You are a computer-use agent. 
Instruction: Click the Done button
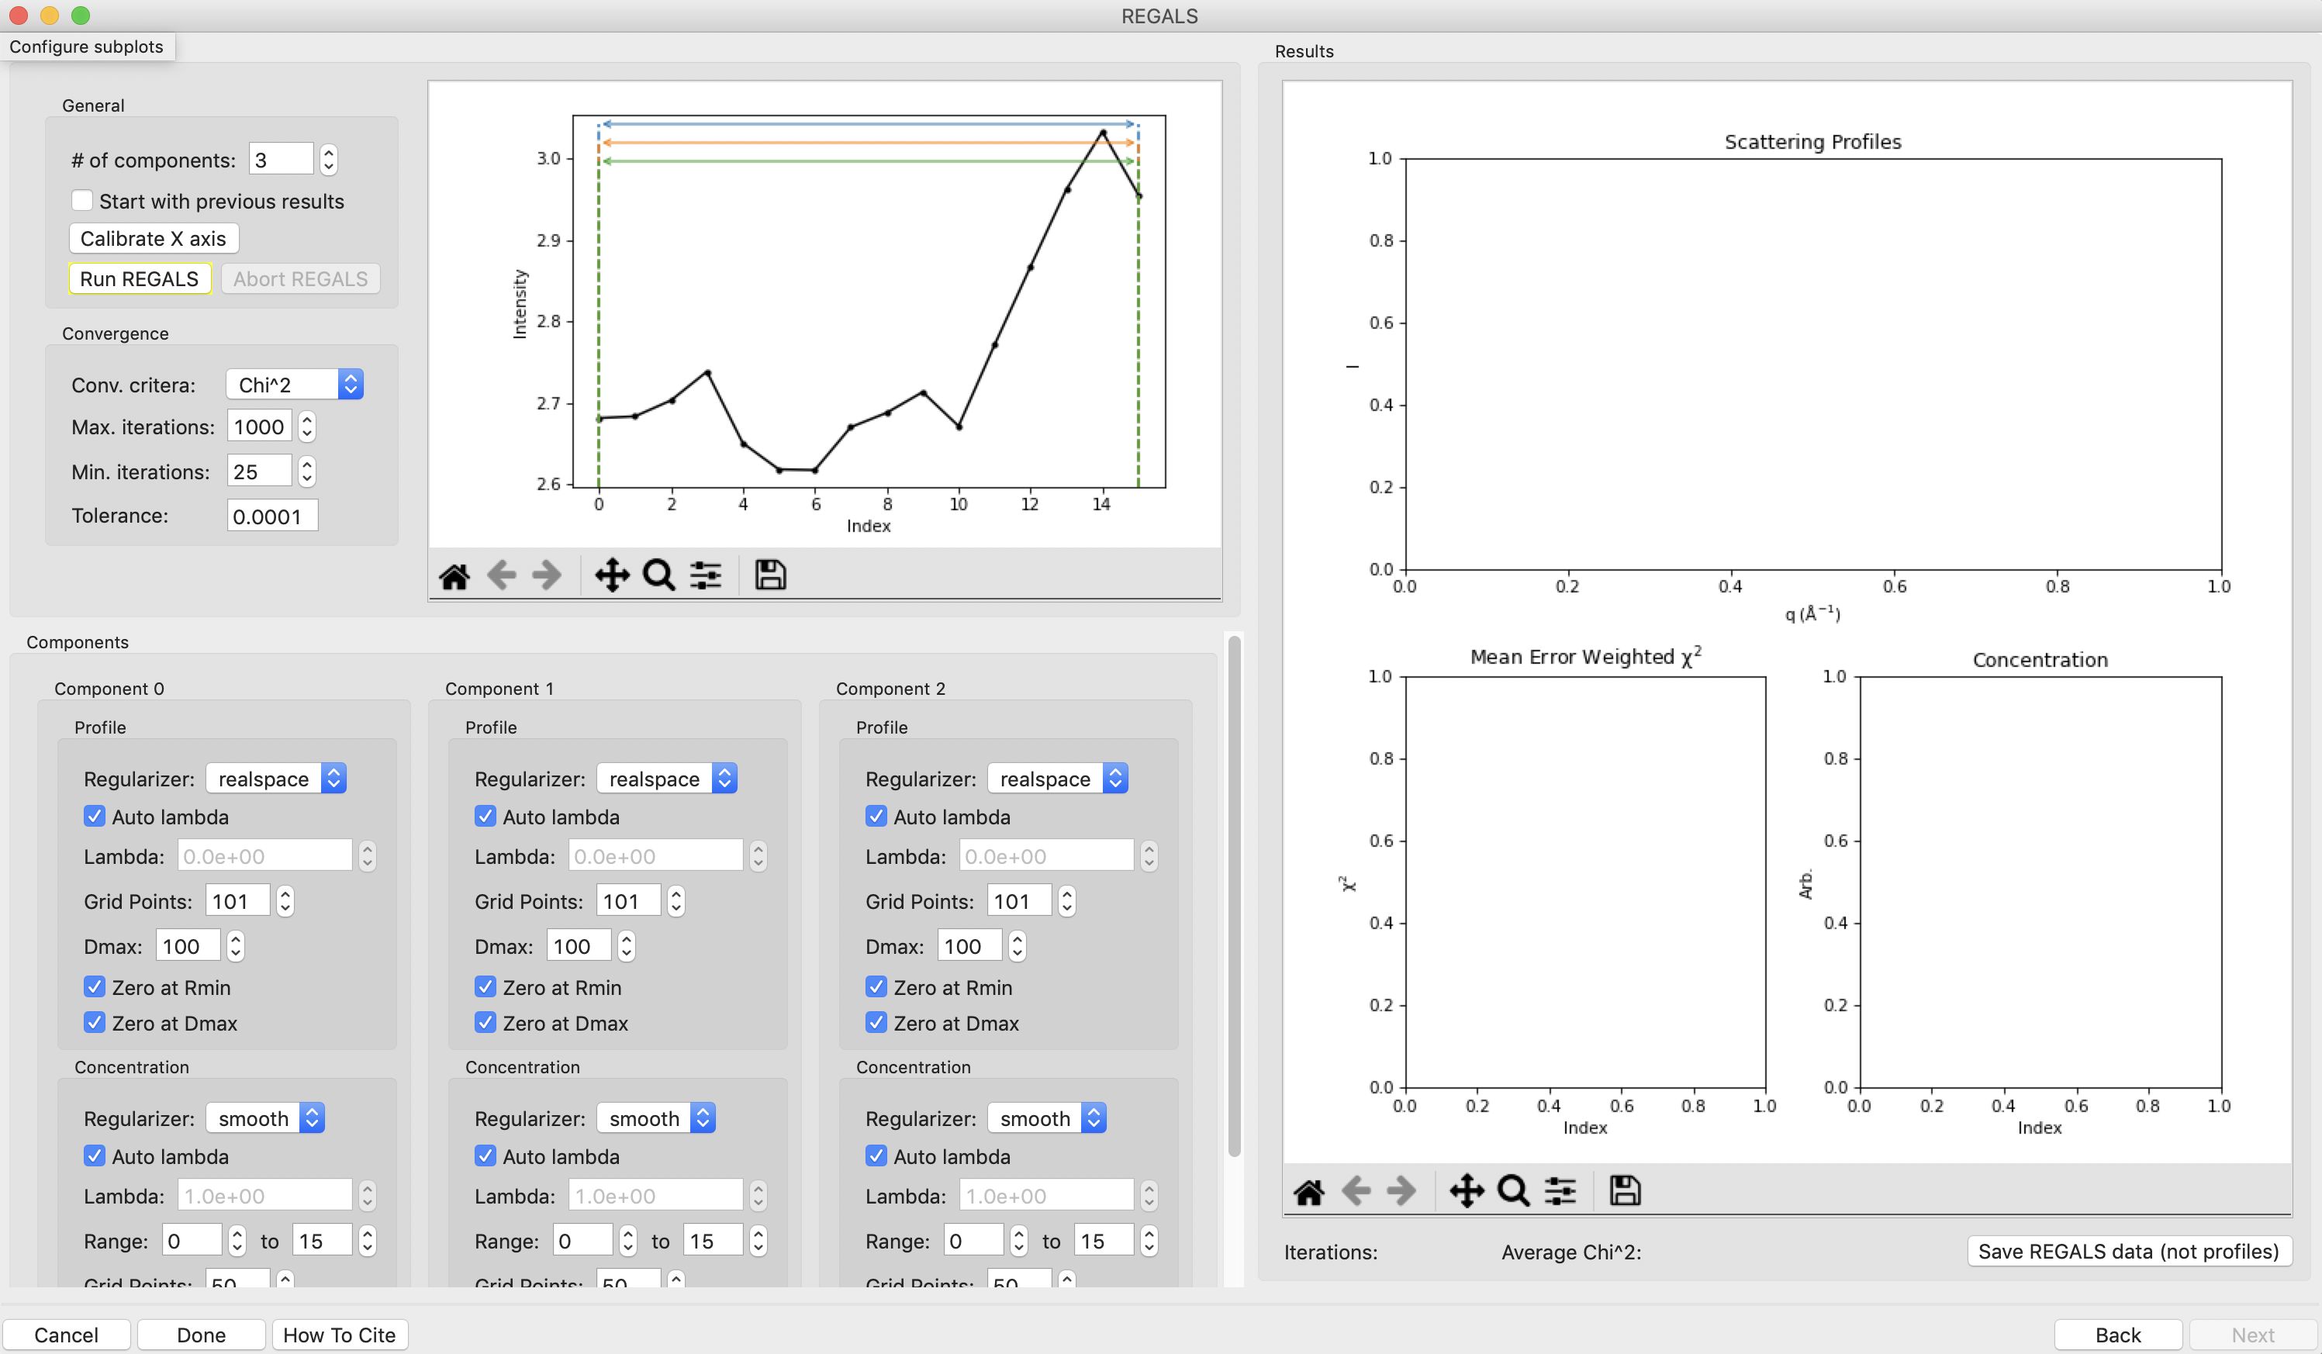coord(201,1335)
